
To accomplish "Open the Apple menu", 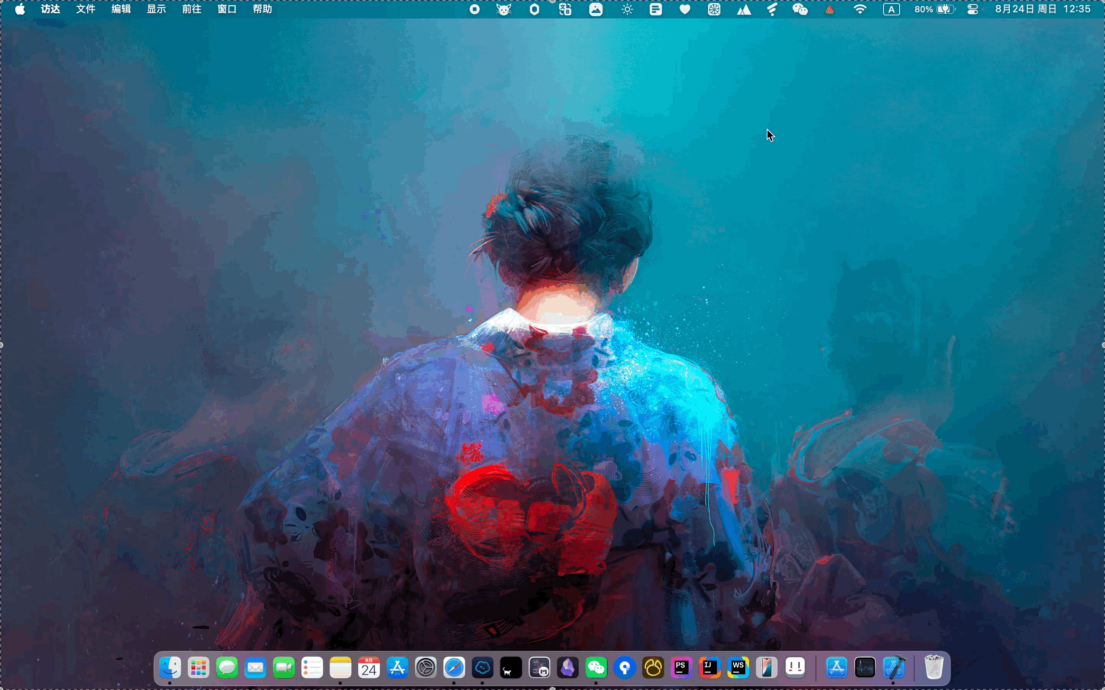I will (20, 9).
